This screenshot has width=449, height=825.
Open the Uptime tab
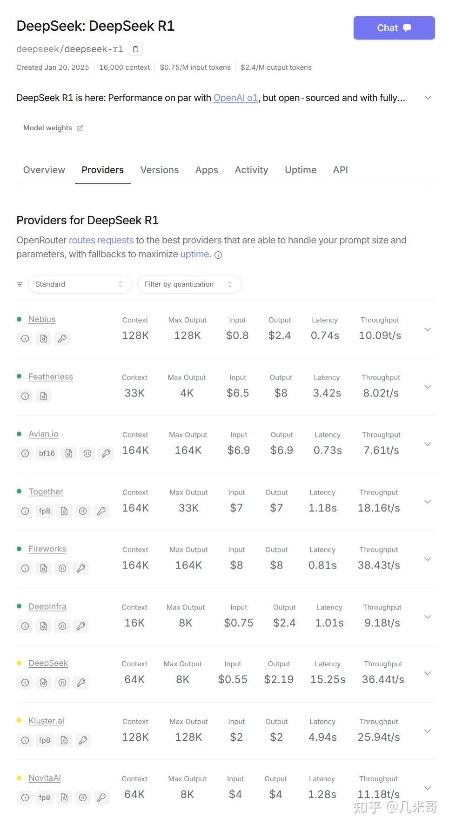(300, 170)
